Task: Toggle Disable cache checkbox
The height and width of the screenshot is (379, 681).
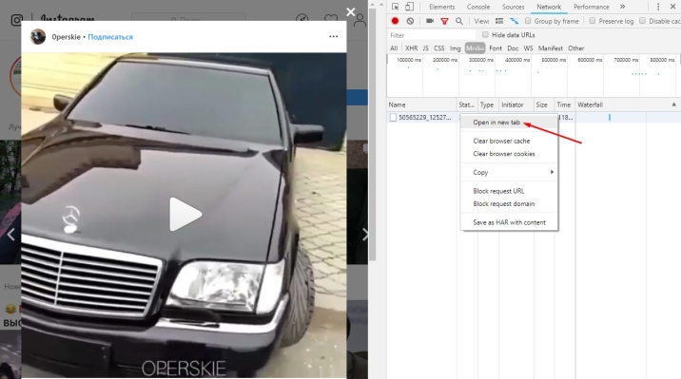Action: click(x=642, y=21)
